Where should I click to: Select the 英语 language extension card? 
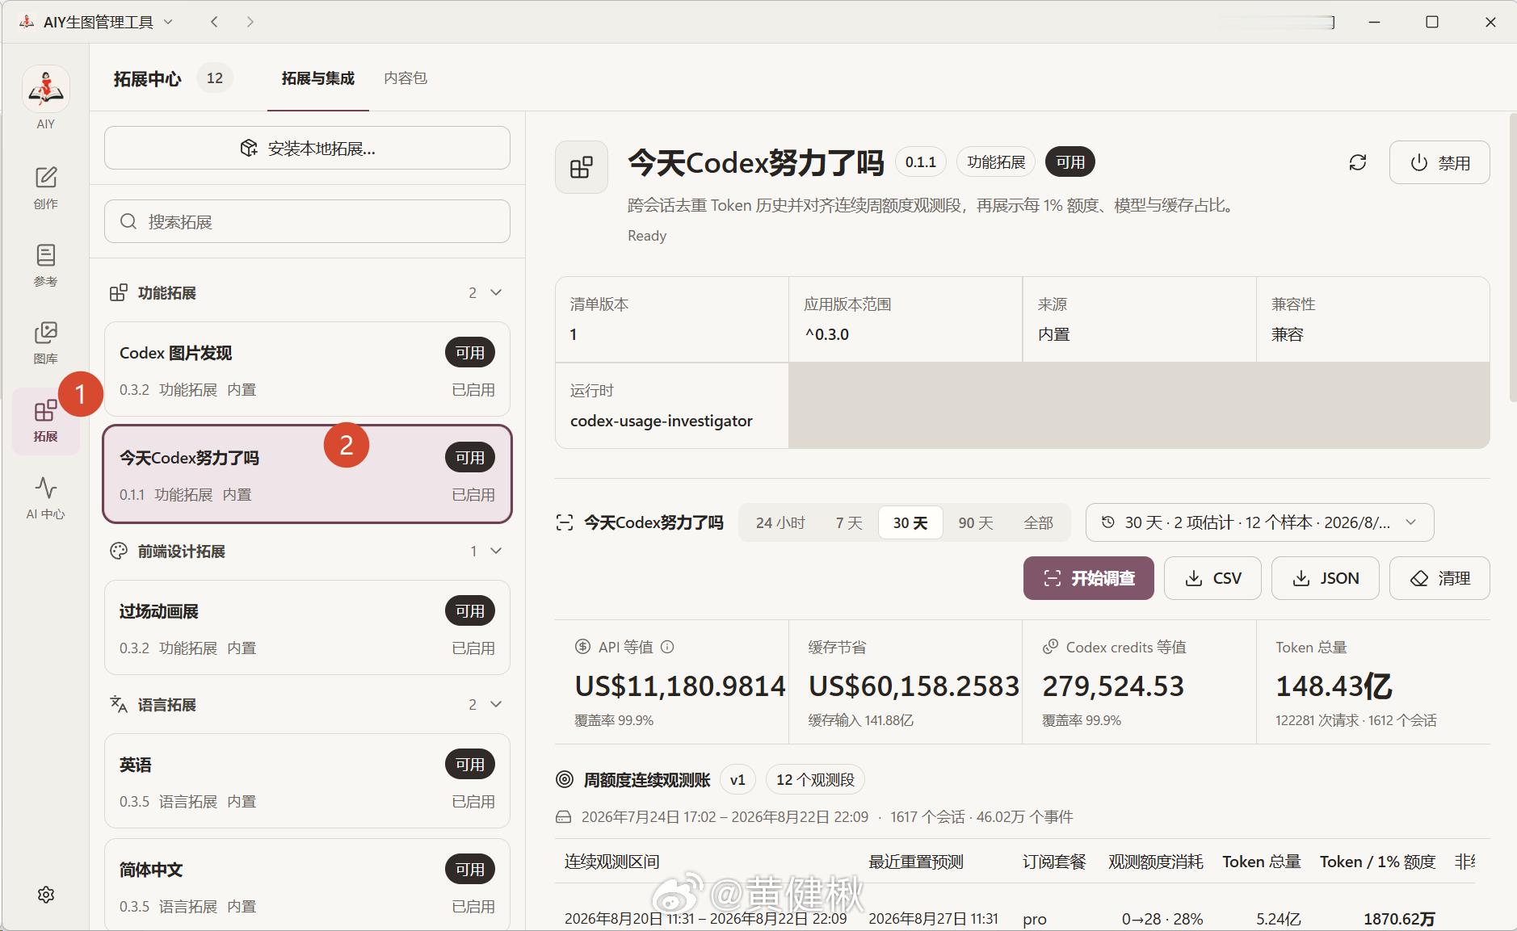307,781
